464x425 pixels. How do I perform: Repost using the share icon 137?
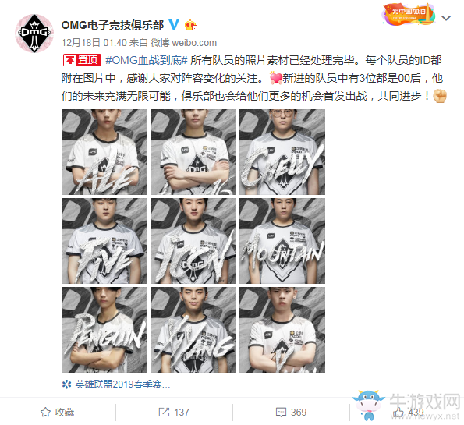pyautogui.click(x=174, y=412)
